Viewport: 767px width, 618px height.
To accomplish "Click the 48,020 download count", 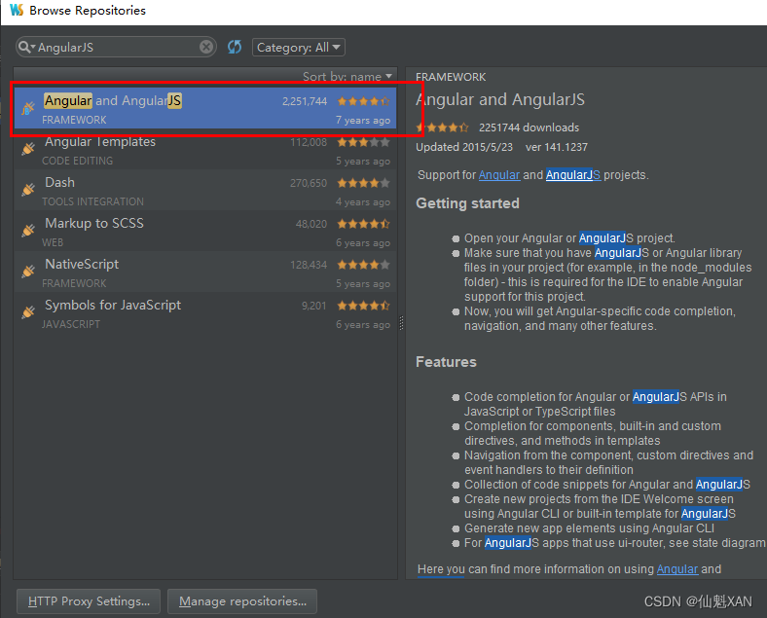I will click(311, 224).
